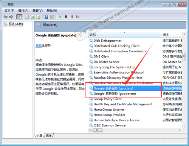The image size is (189, 146).
Task: Click the vertical scrollbar down arrow
Action: click(x=184, y=126)
